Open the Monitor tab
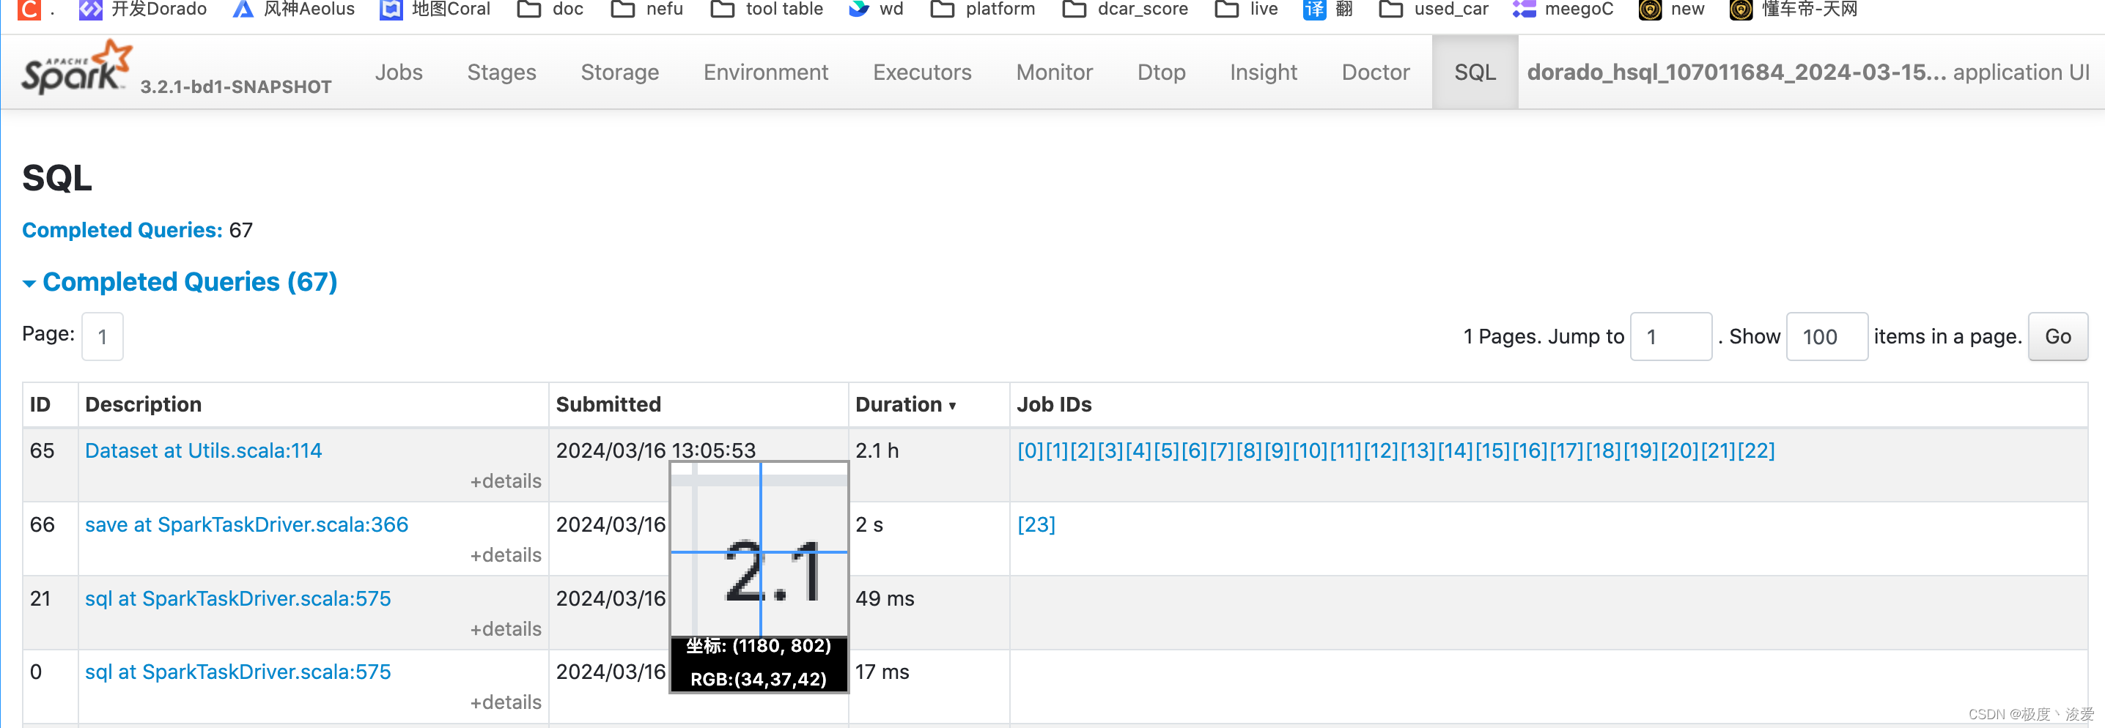This screenshot has height=728, width=2105. (x=1054, y=73)
